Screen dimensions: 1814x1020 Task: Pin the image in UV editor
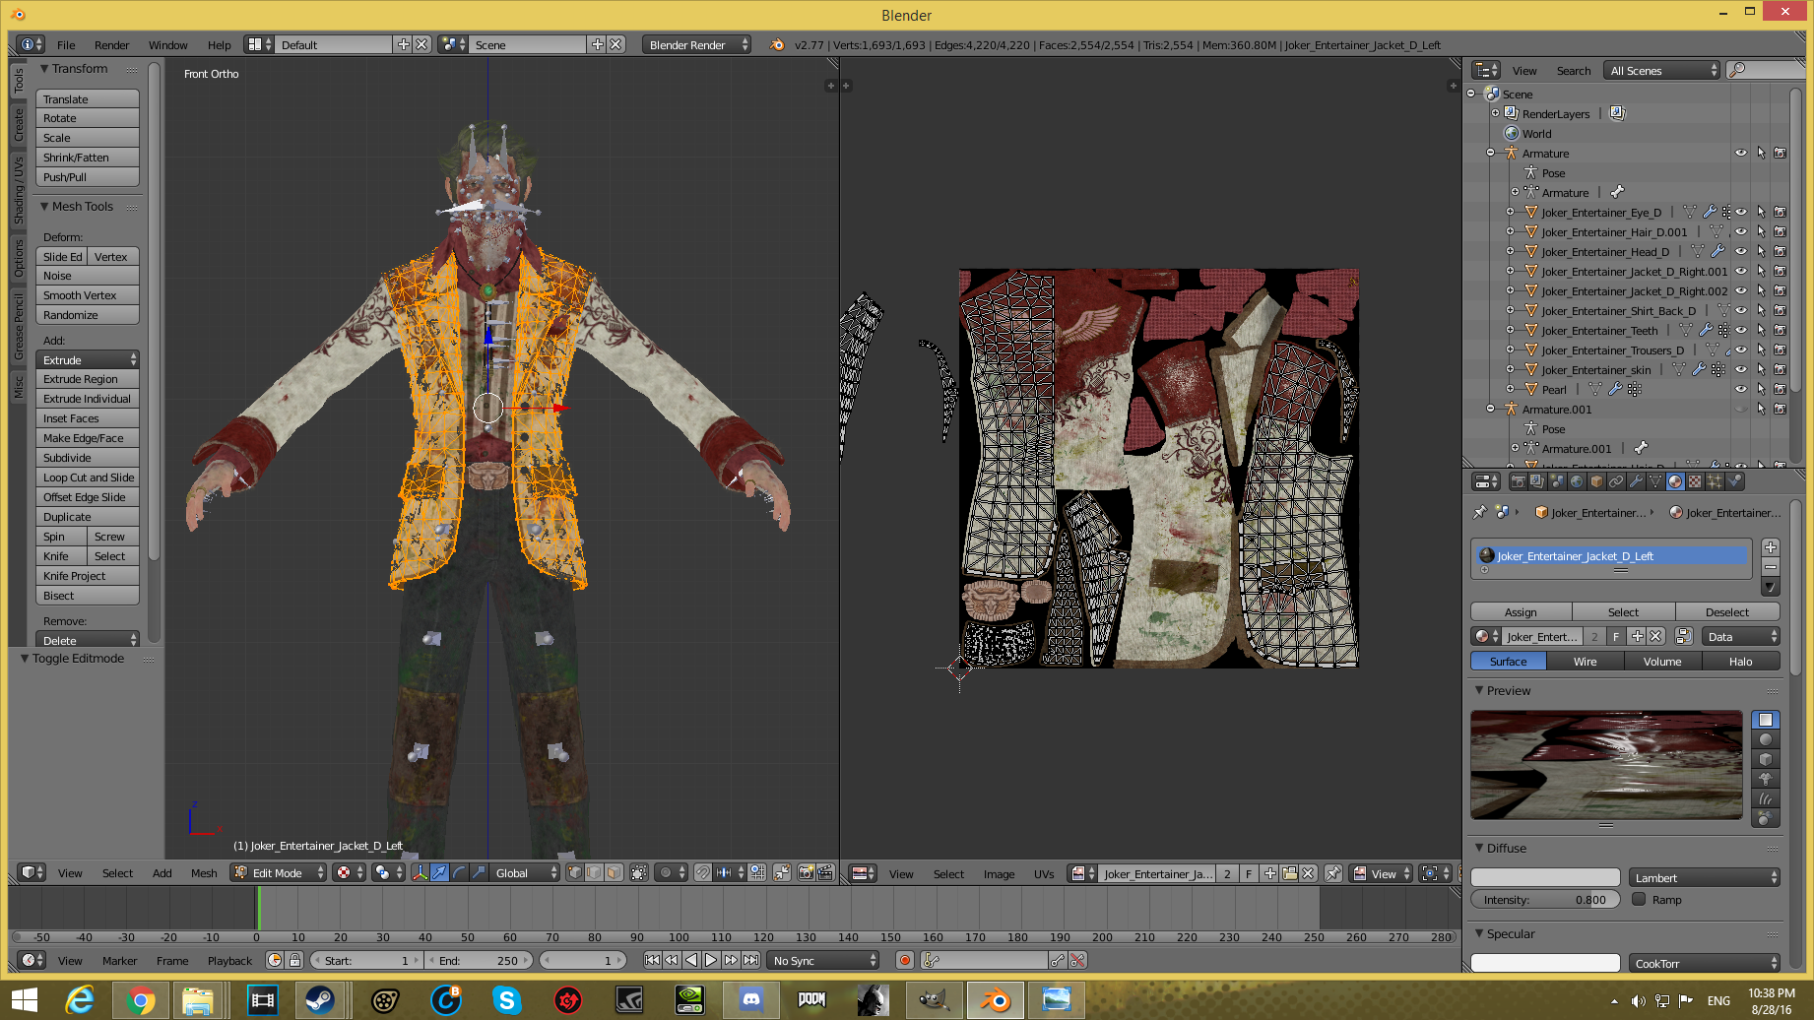point(1333,873)
